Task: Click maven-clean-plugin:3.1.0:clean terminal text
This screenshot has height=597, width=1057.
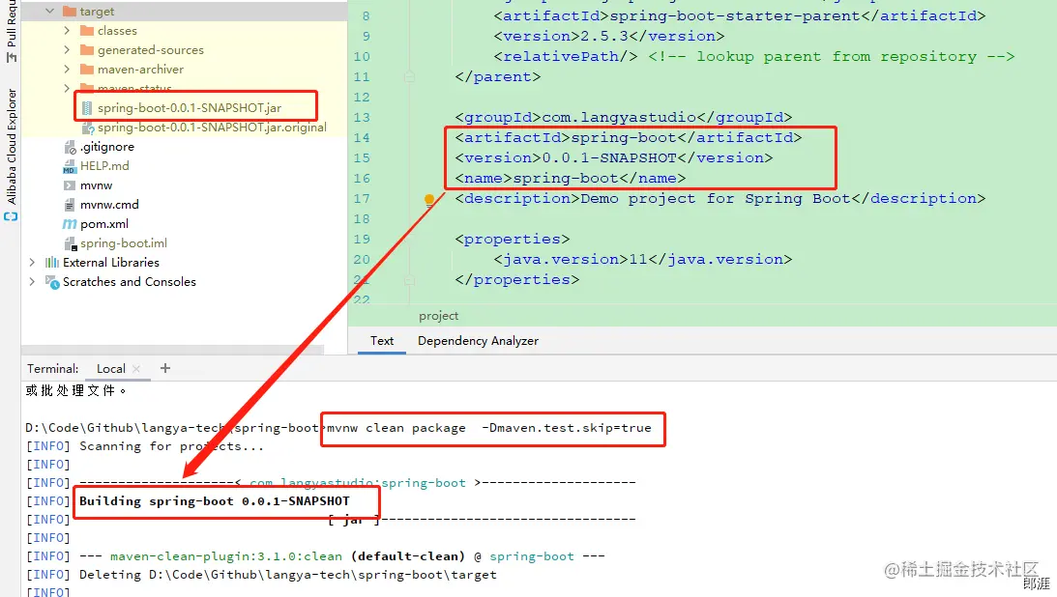Action: [226, 556]
